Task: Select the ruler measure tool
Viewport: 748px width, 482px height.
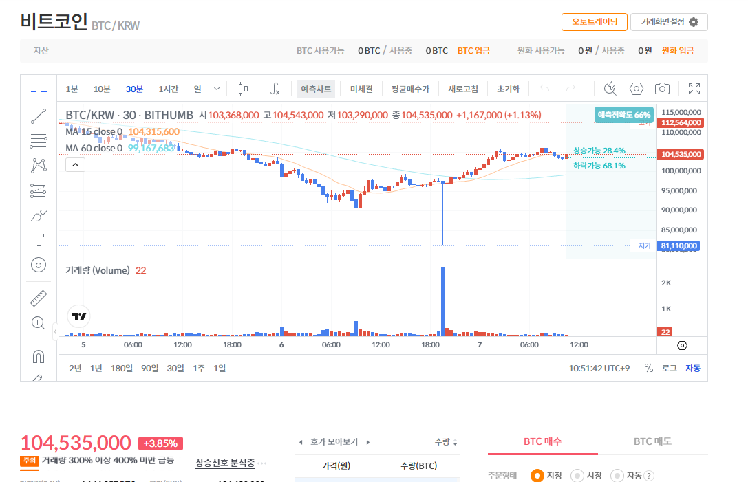Action: point(39,298)
